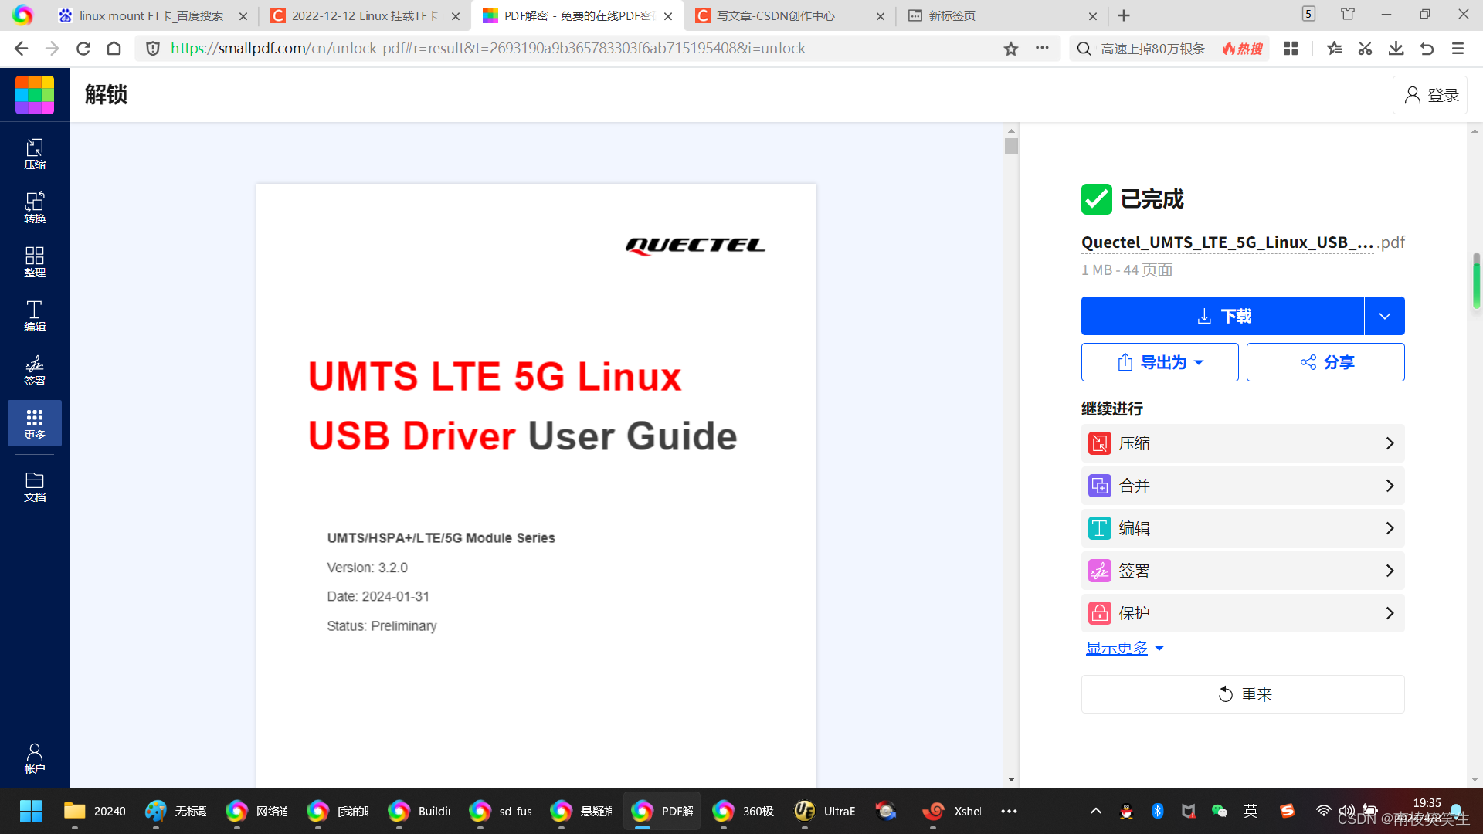The width and height of the screenshot is (1483, 834).
Task: Open the Convert tool in the left sidebar
Action: point(35,208)
